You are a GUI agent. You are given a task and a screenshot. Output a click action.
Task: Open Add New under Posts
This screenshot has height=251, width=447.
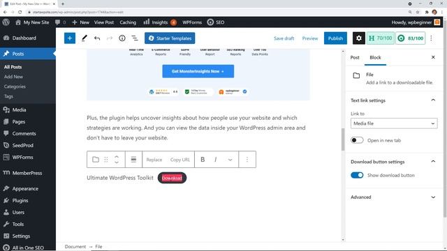[13, 77]
